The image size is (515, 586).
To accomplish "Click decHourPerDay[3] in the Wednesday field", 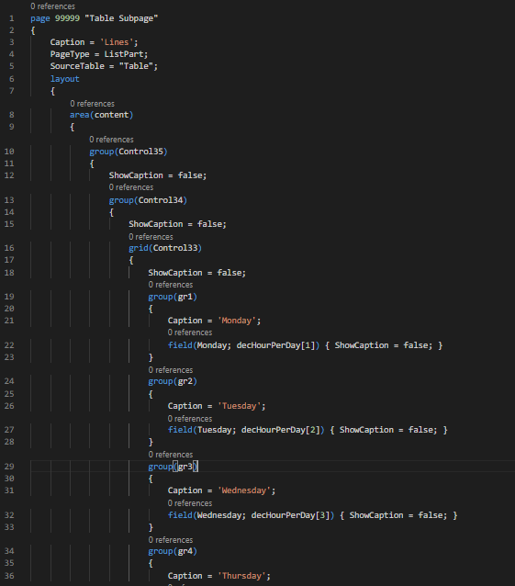I will (291, 515).
